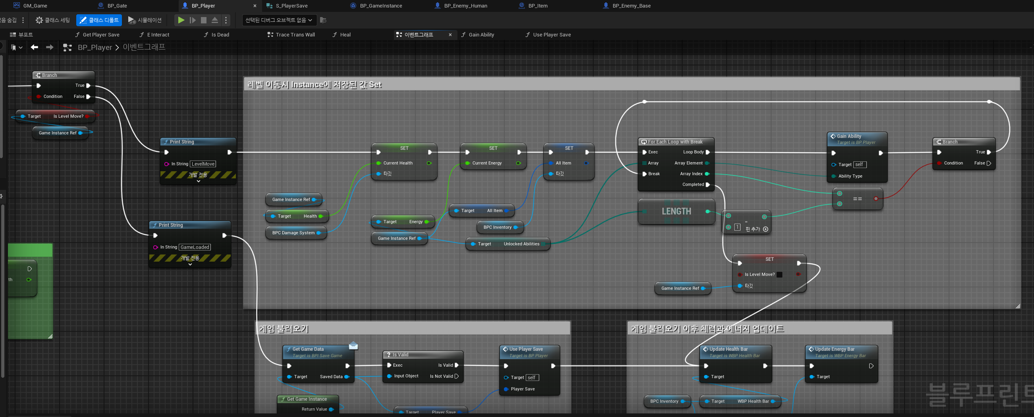Click the Break exec pin on For Each Loop
This screenshot has width=1034, height=417.
tap(644, 174)
